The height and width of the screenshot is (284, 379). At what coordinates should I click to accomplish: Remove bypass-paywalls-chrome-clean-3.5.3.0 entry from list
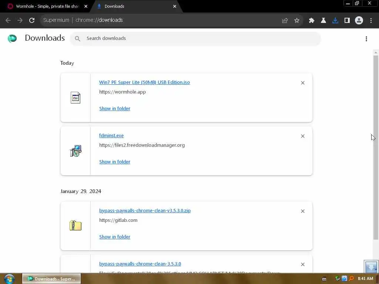[303, 264]
